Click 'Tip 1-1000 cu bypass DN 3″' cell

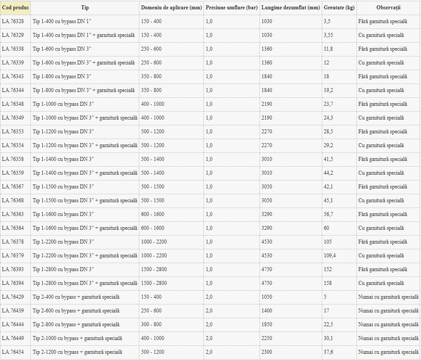click(x=63, y=104)
